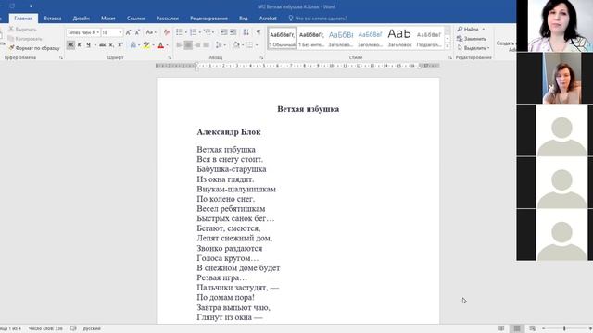
Task: Align text right
Action: point(197,45)
